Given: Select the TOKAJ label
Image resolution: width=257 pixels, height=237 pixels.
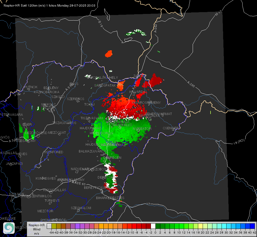Looking at the screenshot, I should click(x=89, y=105).
